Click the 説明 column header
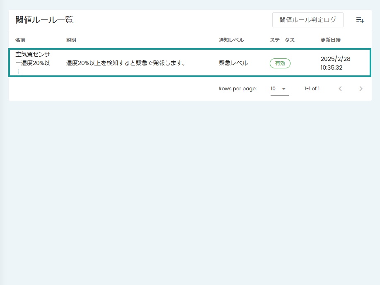This screenshot has height=285, width=380. [x=70, y=40]
